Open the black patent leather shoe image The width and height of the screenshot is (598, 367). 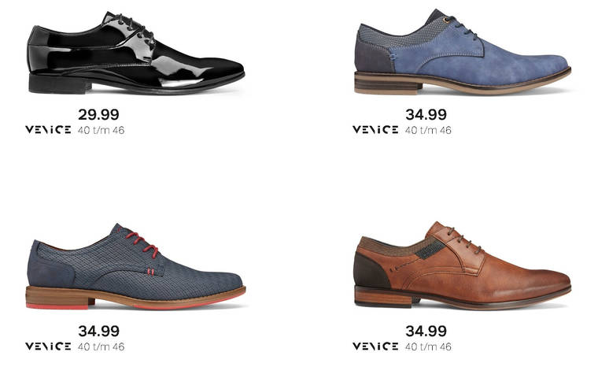point(136,54)
